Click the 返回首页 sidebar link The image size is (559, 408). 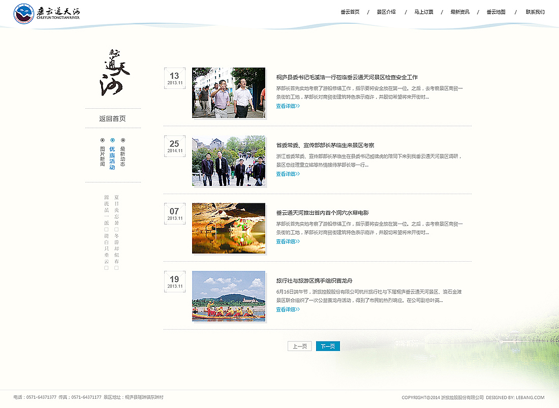112,119
